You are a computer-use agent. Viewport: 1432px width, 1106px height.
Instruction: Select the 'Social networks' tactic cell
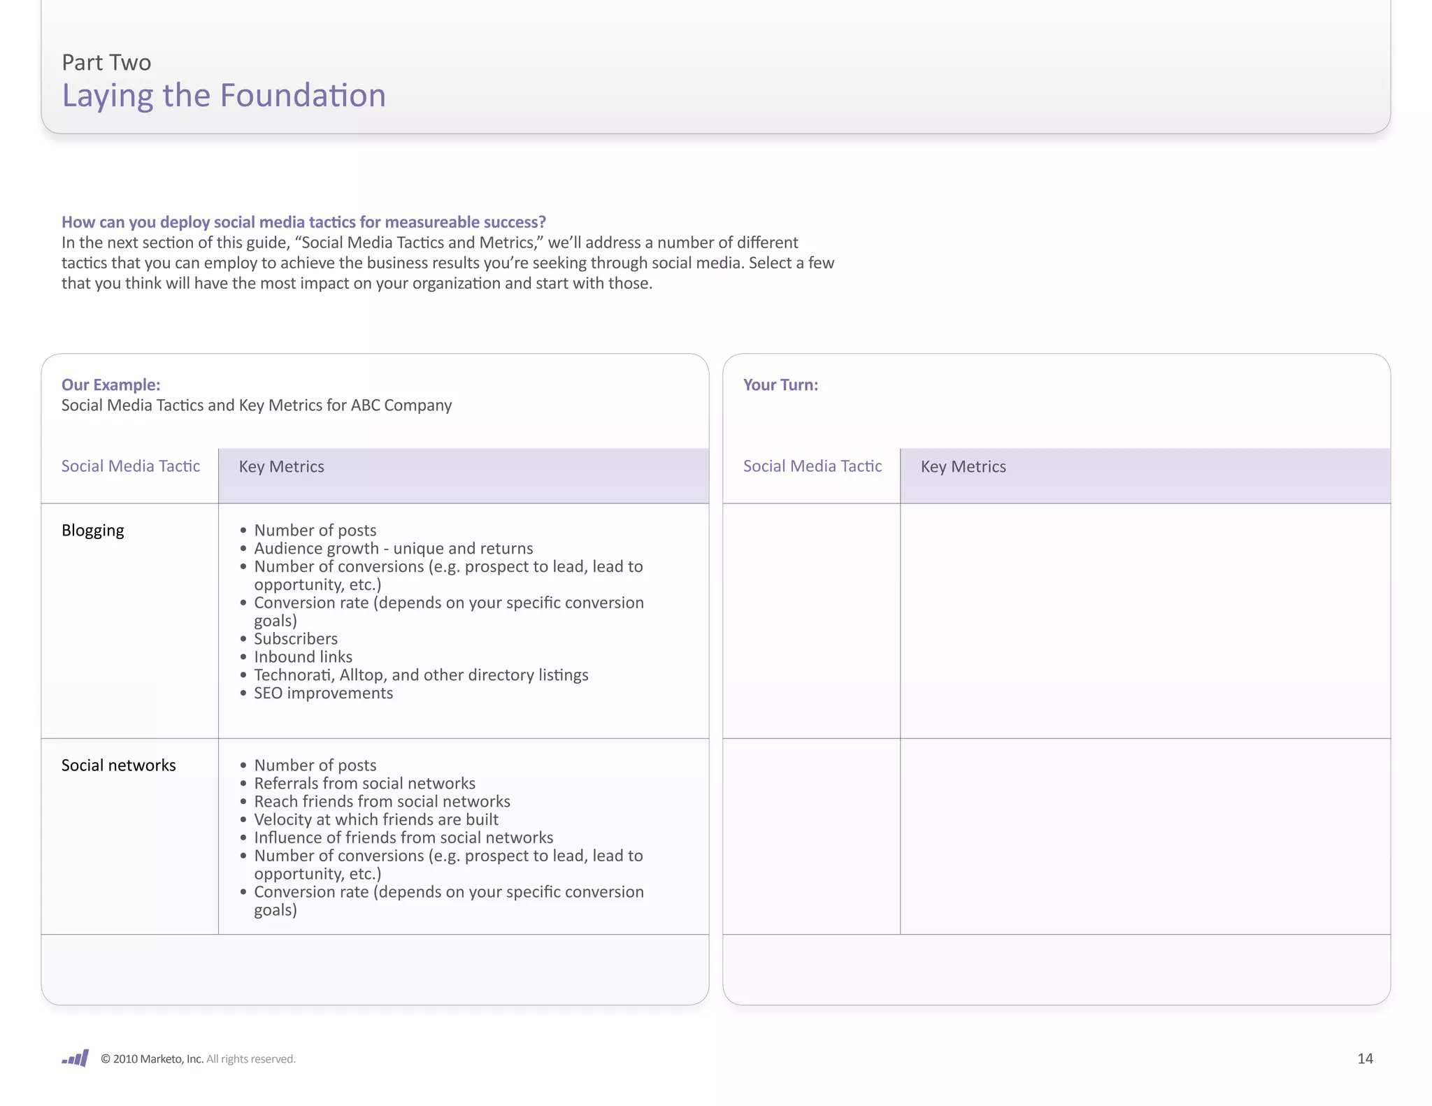click(119, 765)
